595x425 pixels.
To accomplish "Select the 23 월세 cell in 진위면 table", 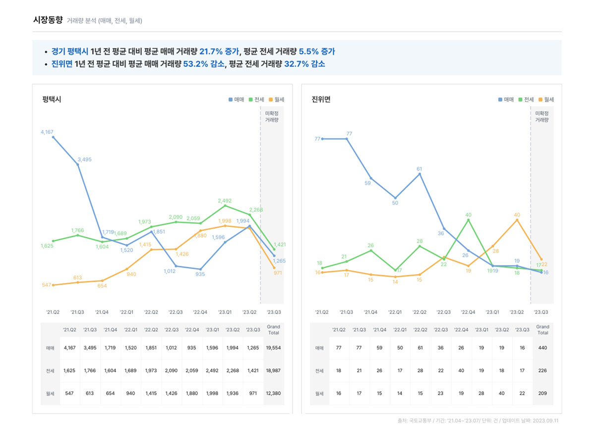I will [440, 393].
